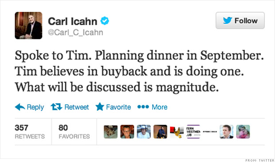Image resolution: width=275 pixels, height=162 pixels.
Task: Click the man in suit avatar
Action: [226, 132]
